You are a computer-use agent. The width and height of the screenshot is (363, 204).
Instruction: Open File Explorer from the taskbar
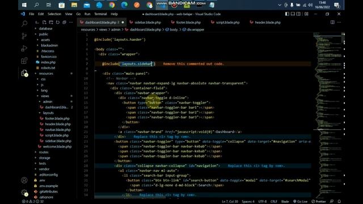tap(74, 5)
